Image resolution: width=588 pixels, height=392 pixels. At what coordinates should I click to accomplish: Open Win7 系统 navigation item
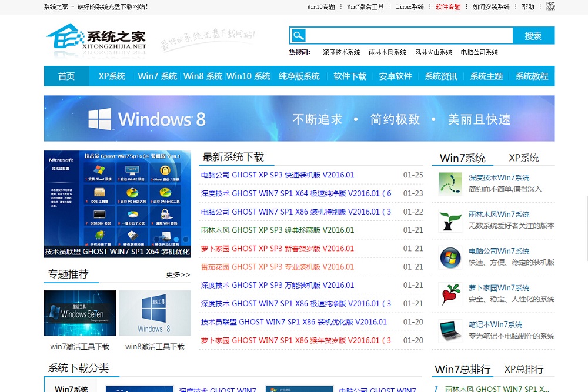(x=158, y=76)
